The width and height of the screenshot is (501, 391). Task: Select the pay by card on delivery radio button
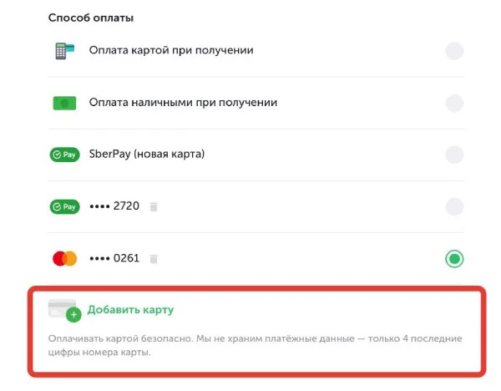(x=454, y=51)
